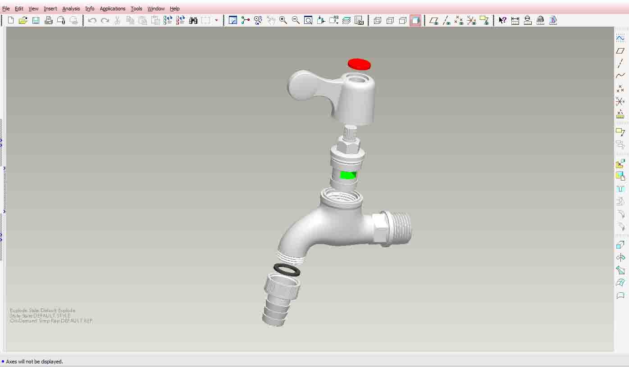Insert a coordinate system from right toolbar
This screenshot has width=629, height=367.
click(x=620, y=101)
